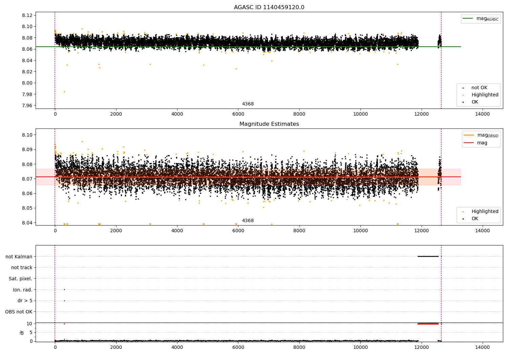Click the 'not Kalman' y-axis label
508x355 pixels.
pos(19,257)
